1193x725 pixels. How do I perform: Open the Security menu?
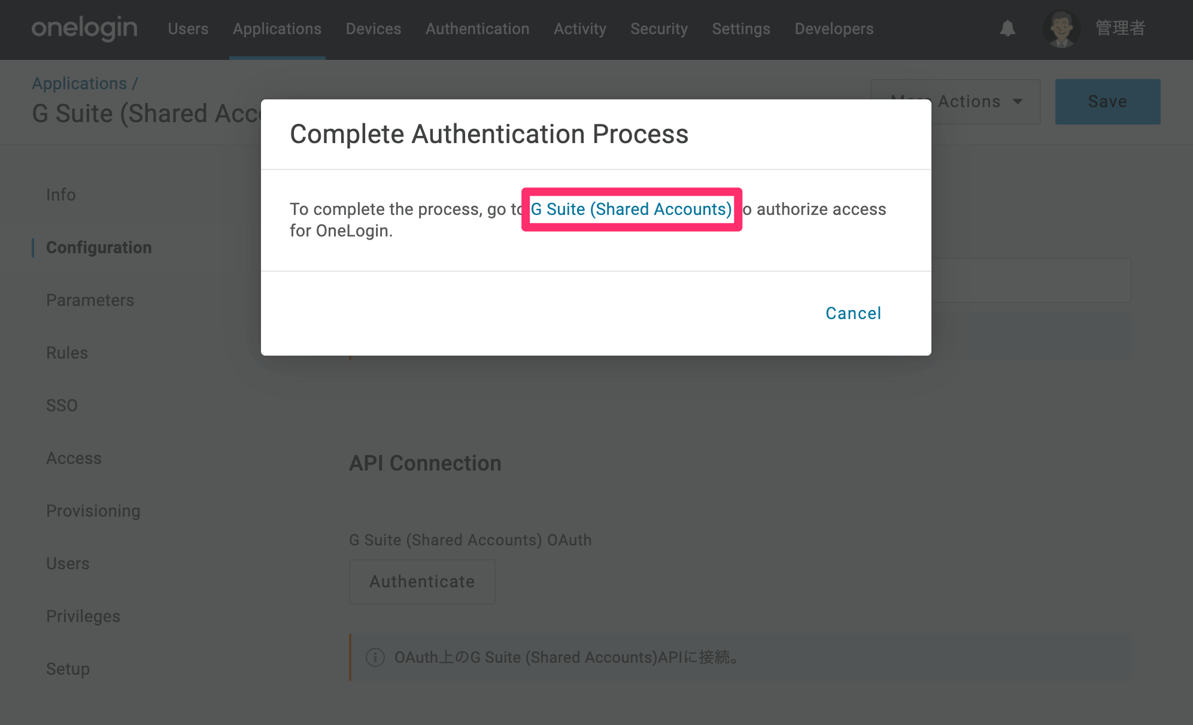659,29
